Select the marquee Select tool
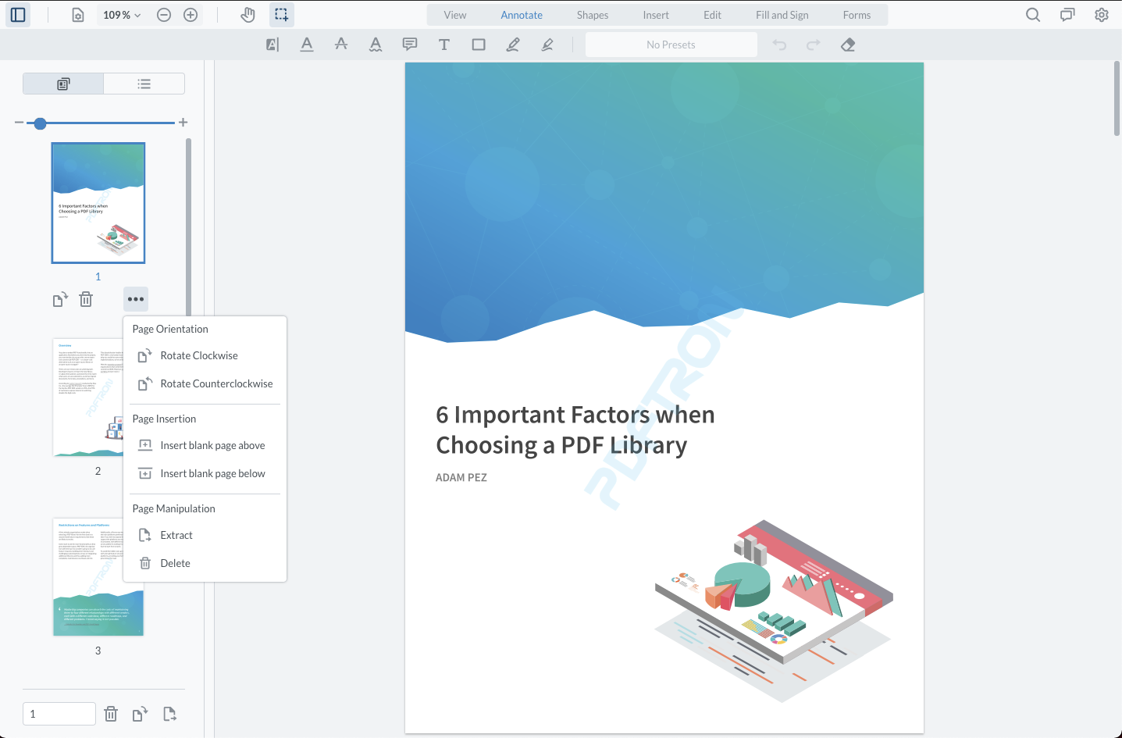 pyautogui.click(x=282, y=15)
